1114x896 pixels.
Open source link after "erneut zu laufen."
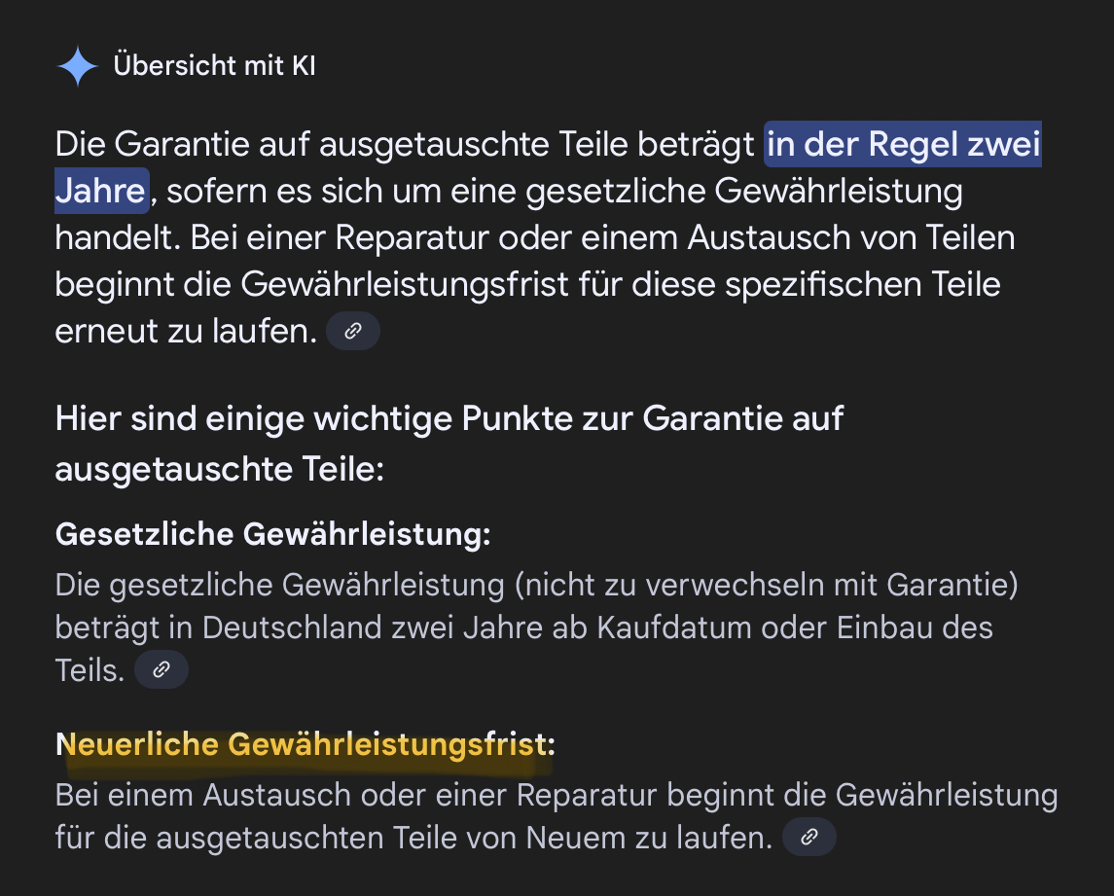(353, 331)
